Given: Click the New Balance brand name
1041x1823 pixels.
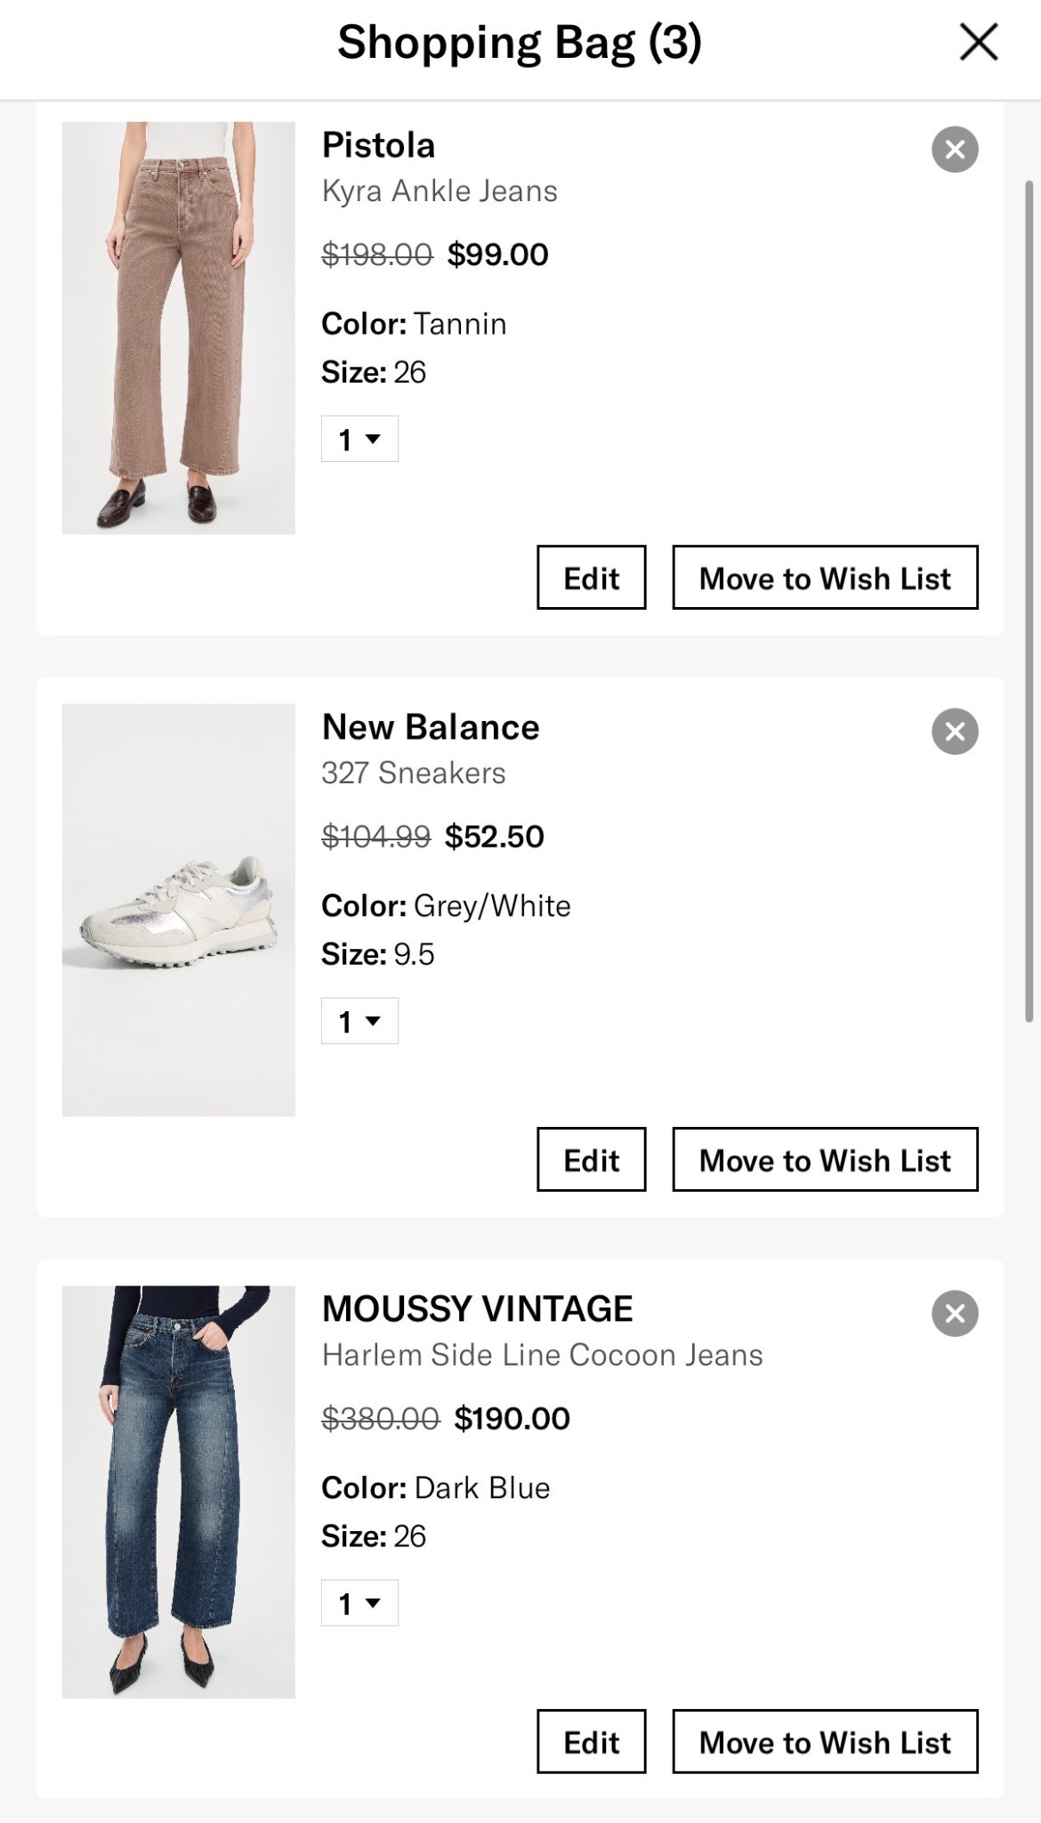Looking at the screenshot, I should tap(431, 727).
